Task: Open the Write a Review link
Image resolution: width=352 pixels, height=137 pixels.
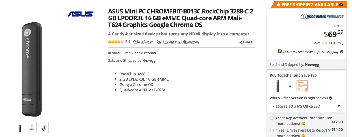Action: [143, 42]
